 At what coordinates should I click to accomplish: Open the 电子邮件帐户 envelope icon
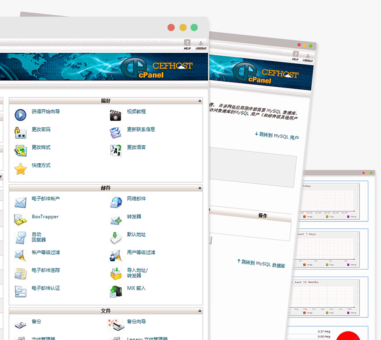pyautogui.click(x=20, y=202)
